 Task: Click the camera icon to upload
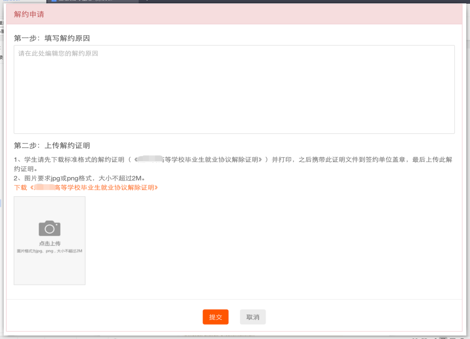click(x=49, y=228)
